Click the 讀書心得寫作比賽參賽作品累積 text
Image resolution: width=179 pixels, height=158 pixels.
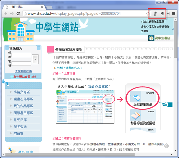click(x=155, y=29)
